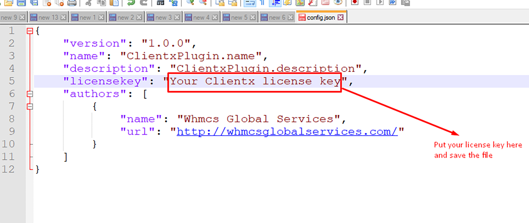This screenshot has height=223, width=529.
Task: Collapse the fold marker on line 1
Action: [30, 31]
